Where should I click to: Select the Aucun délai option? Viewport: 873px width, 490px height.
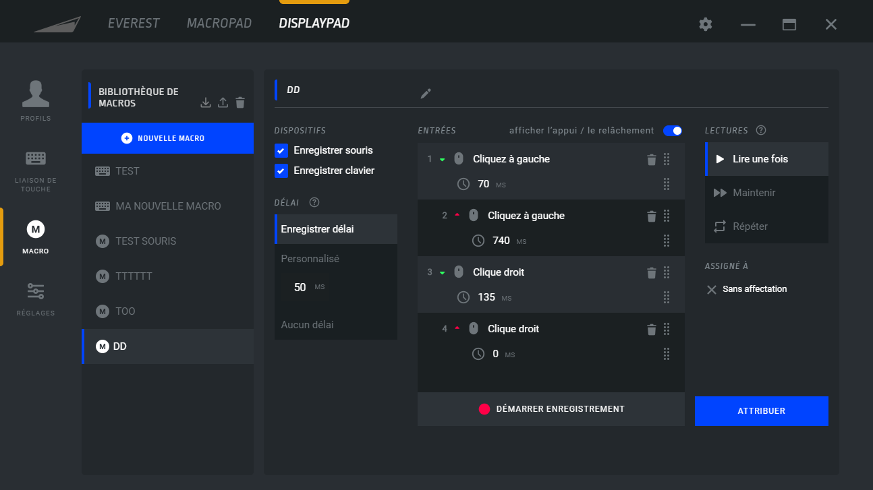pos(308,325)
